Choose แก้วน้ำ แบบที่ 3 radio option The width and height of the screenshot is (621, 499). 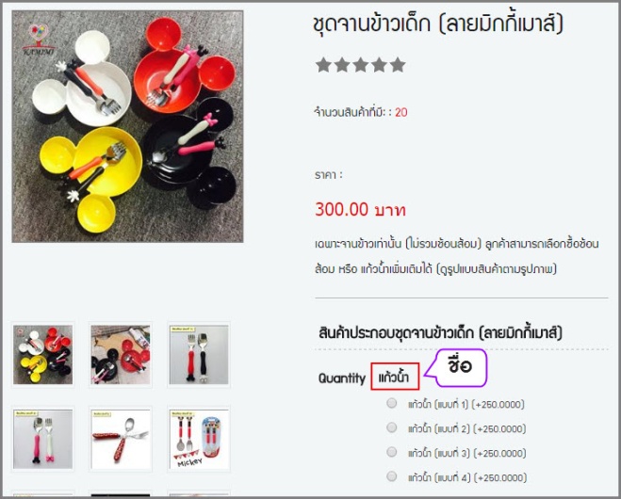click(392, 452)
